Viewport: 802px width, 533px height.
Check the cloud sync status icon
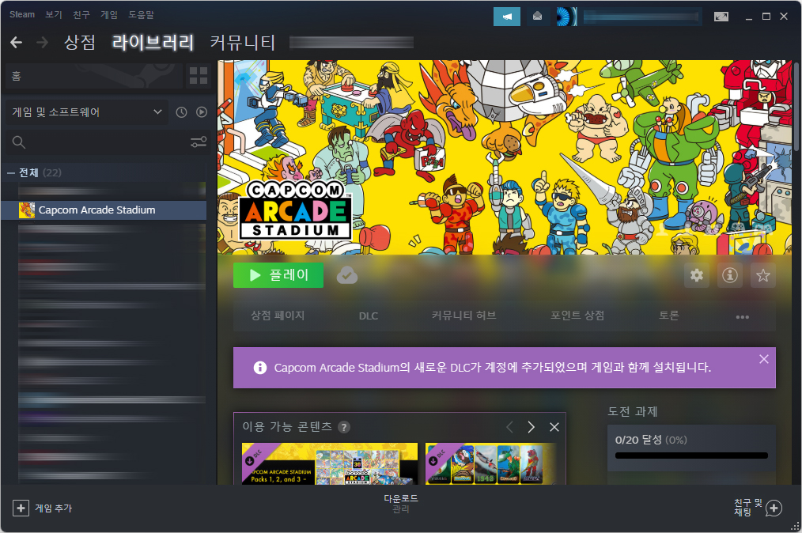pos(346,276)
